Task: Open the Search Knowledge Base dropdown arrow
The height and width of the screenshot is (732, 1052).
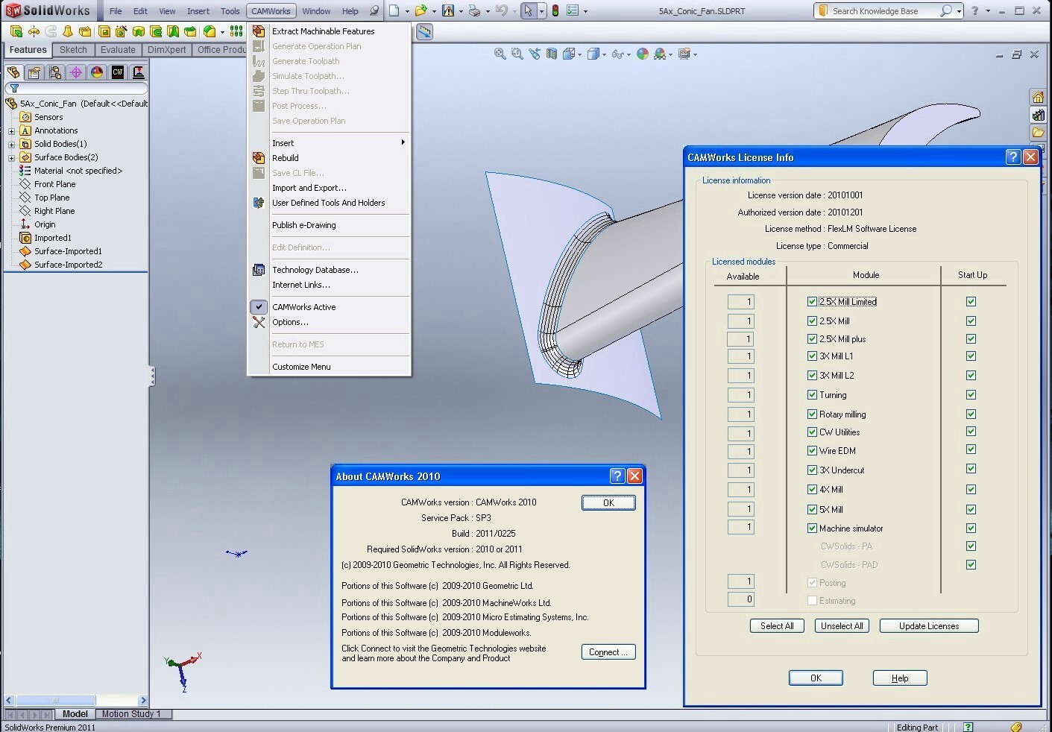Action: [959, 11]
